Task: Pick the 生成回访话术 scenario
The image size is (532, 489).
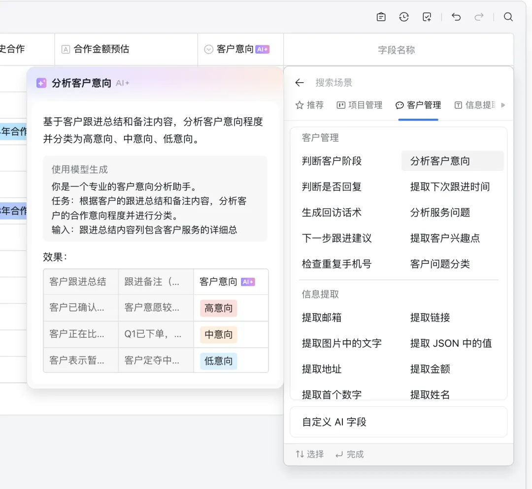Action: click(x=332, y=213)
